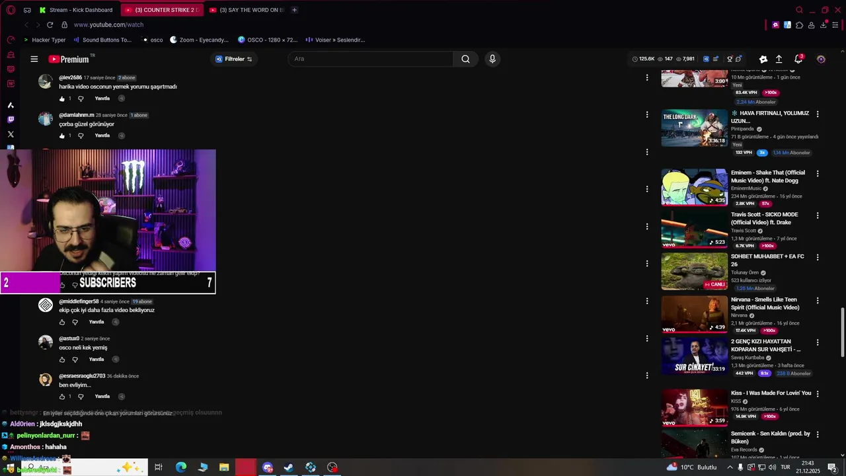The height and width of the screenshot is (476, 846).
Task: Open YouTube notifications bell
Action: pyautogui.click(x=798, y=59)
